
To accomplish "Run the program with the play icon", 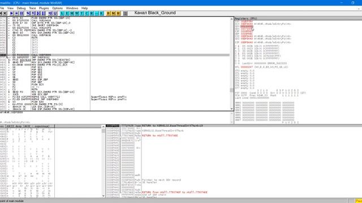I will [11, 14].
